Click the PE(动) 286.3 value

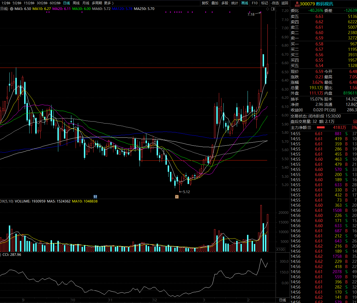click(x=352, y=110)
